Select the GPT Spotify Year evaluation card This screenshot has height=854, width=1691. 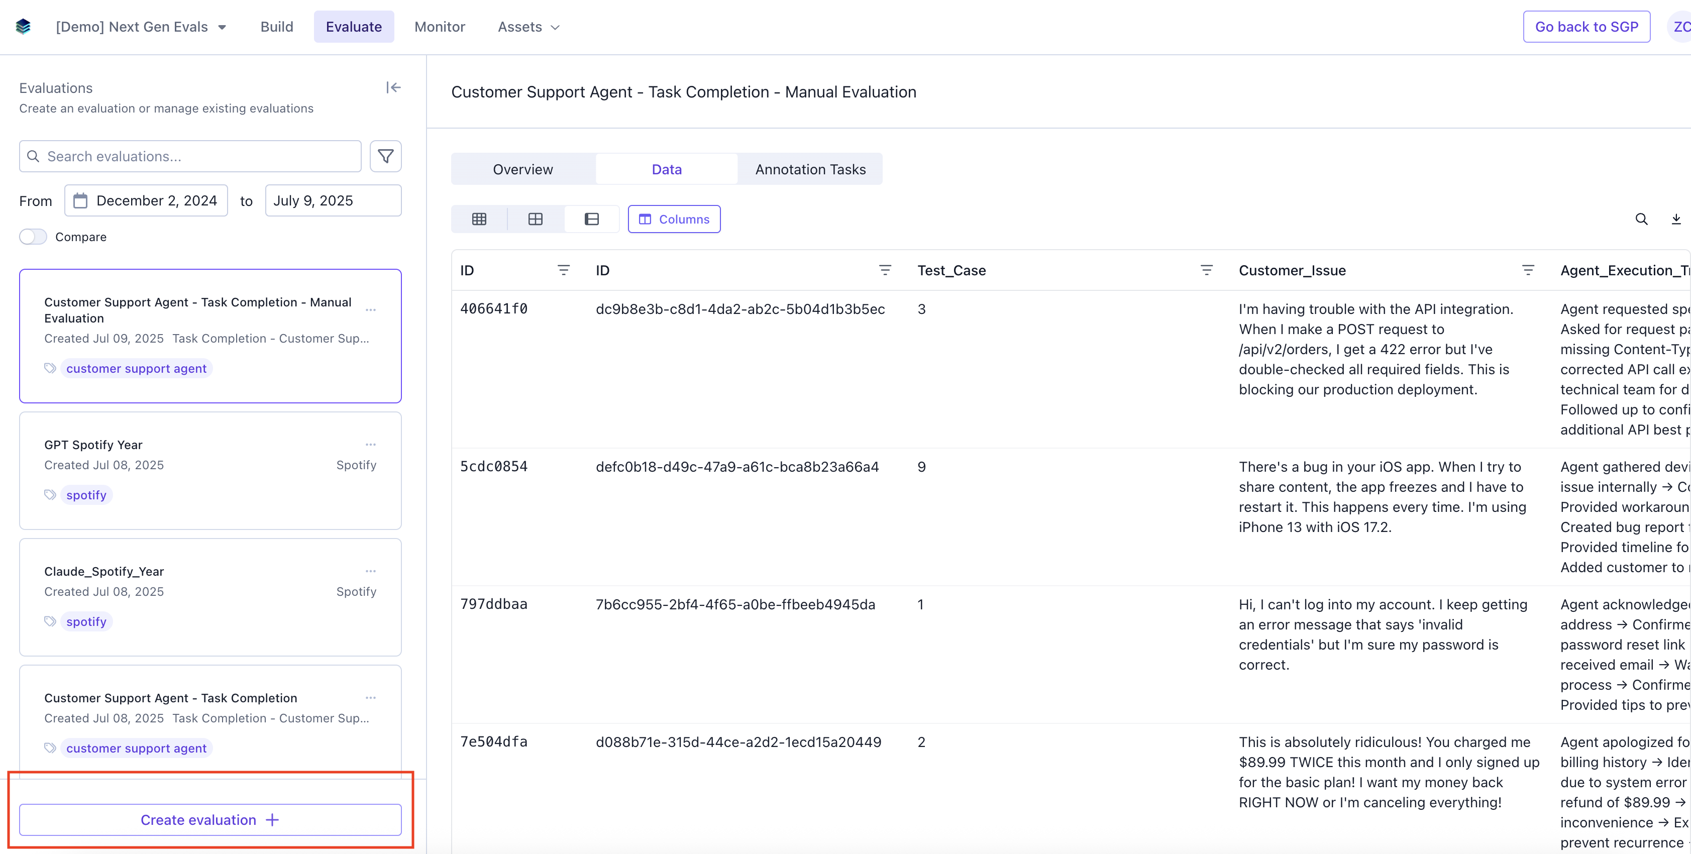[210, 471]
